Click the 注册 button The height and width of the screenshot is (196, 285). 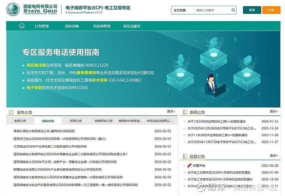[271, 10]
